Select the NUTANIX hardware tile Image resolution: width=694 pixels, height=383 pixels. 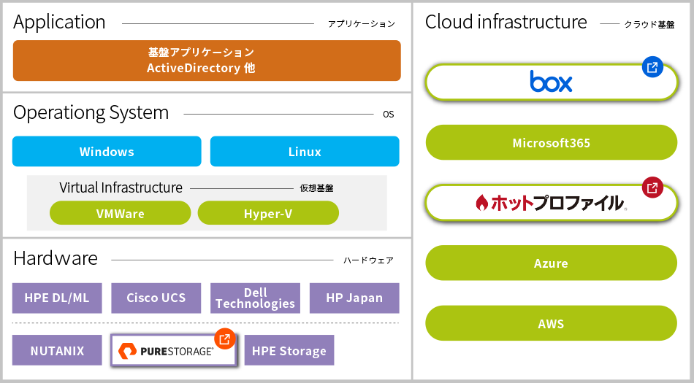[57, 350]
